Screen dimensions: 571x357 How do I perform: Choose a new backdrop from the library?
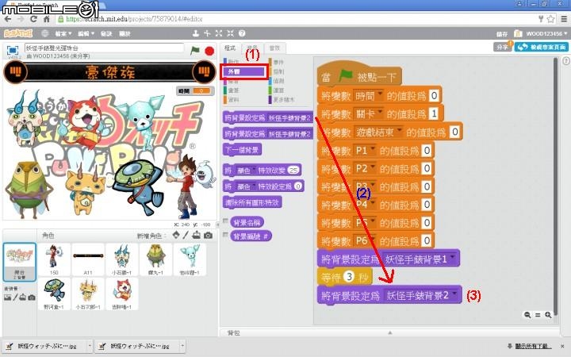click(x=7, y=297)
